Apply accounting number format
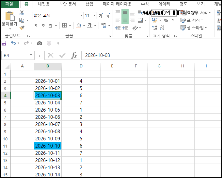The height and width of the screenshot is (178, 222). click(x=155, y=20)
